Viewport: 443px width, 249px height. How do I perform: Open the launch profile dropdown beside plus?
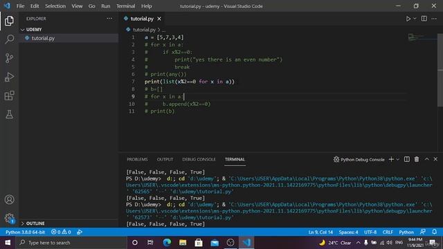(x=398, y=160)
